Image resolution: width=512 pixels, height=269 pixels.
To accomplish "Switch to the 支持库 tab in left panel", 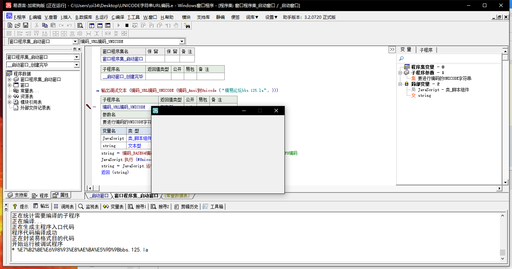I will [18, 195].
